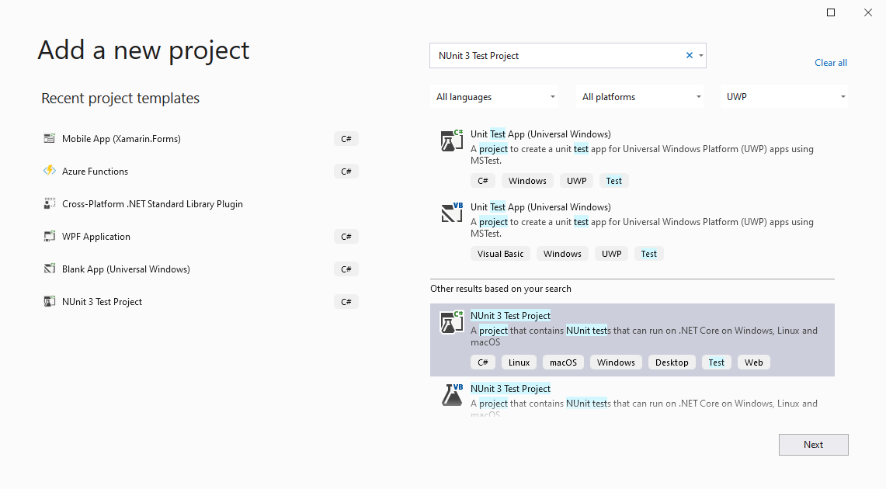Click the Cross-Platform .NET Standard Library Plugin icon

[50, 204]
